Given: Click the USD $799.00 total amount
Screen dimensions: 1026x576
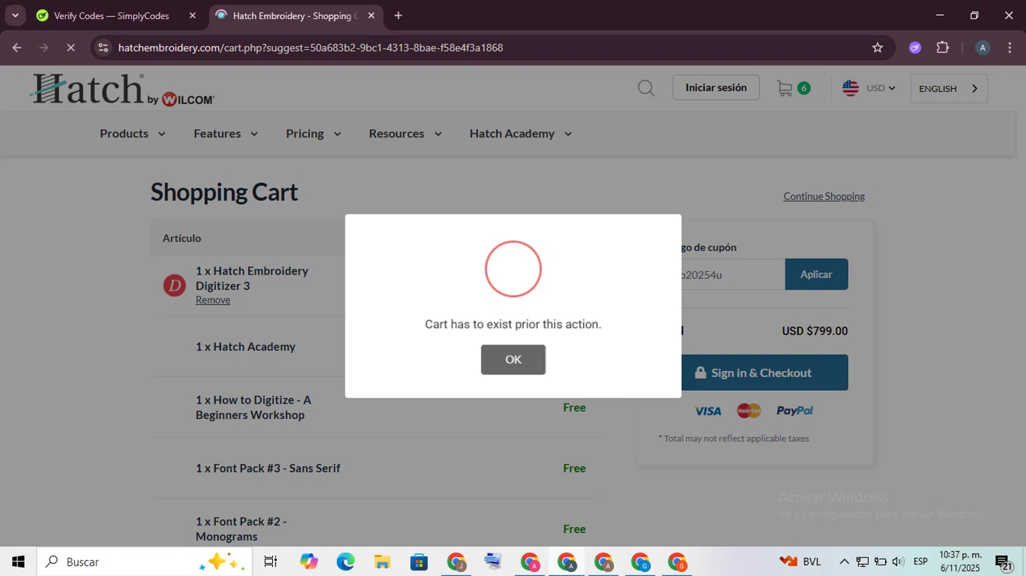Looking at the screenshot, I should click(815, 331).
